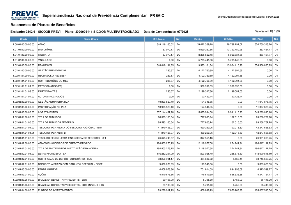Click the ATIVO account row name

[x=41, y=44]
